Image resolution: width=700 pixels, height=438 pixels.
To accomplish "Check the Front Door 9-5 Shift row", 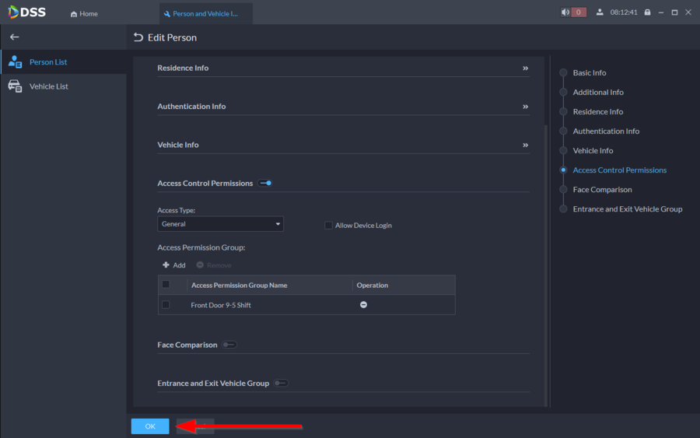I will coord(166,305).
